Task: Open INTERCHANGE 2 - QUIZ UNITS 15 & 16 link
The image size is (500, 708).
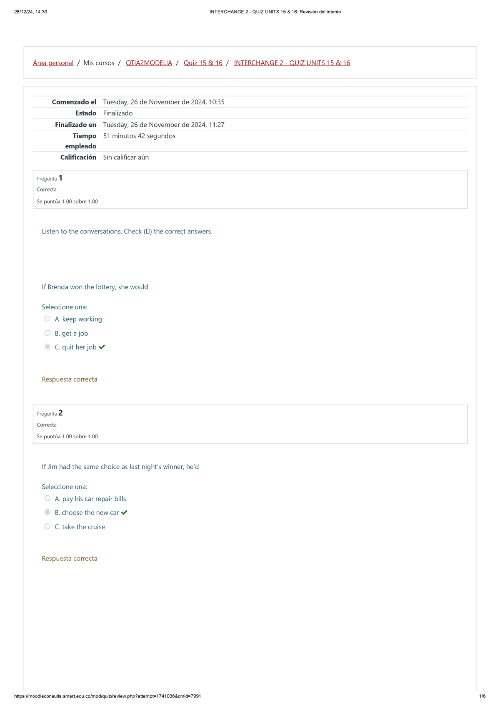Action: (292, 63)
